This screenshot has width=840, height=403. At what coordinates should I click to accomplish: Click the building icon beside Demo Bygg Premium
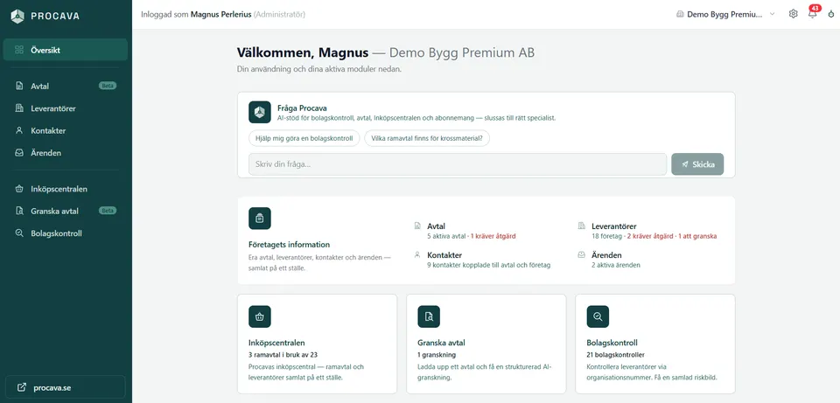pyautogui.click(x=680, y=15)
